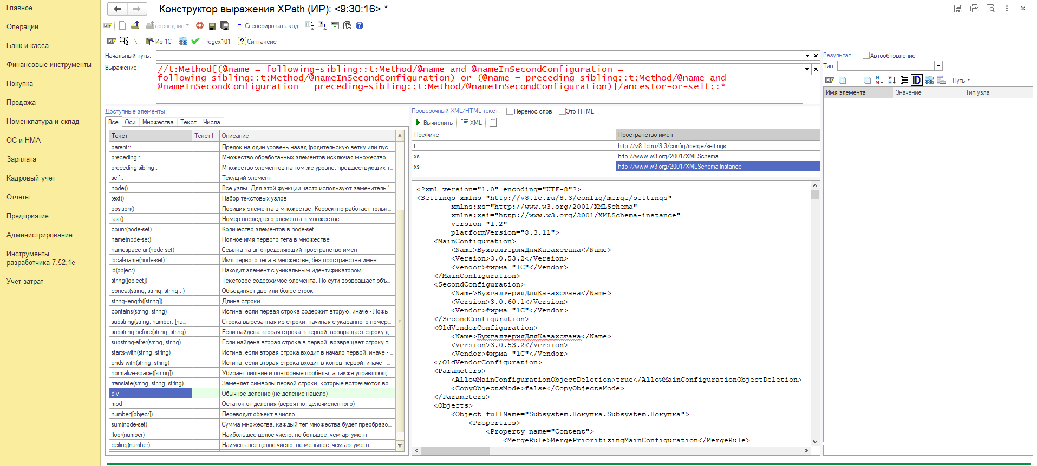Image resolution: width=1037 pixels, height=466 pixels.
Task: Open the Выражение history dropdown arrow
Action: coord(807,69)
